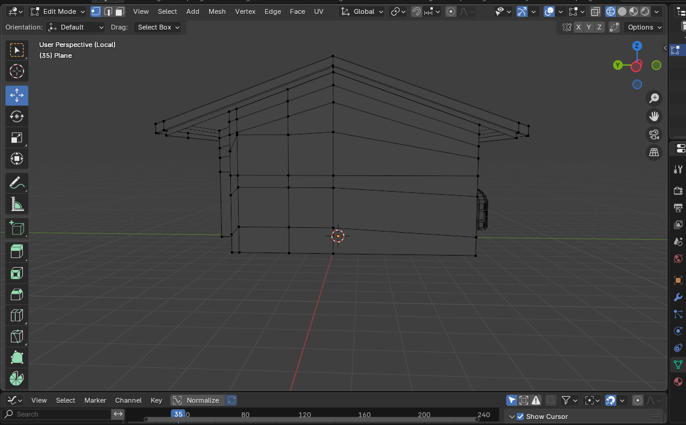
Task: Toggle X-ray view
Action: coord(596,11)
